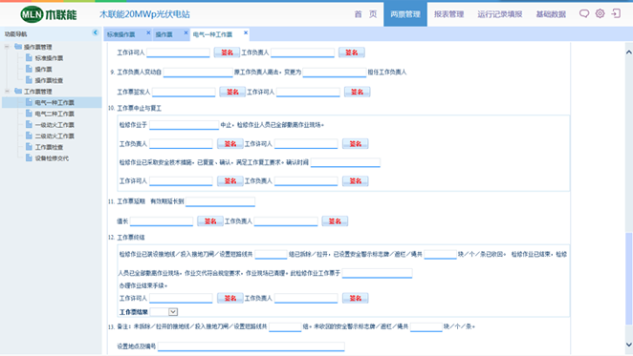Click the 木联能 MLN logo
Viewport: 633px width, 356px height.
click(x=49, y=14)
